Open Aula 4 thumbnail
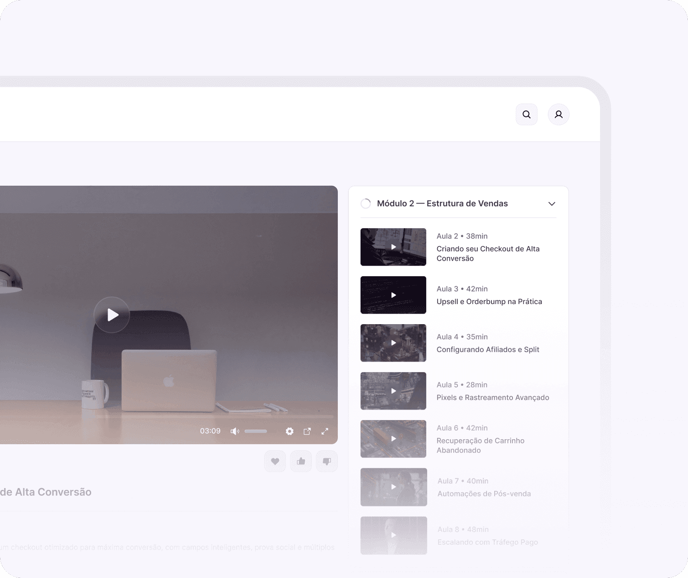 pos(393,343)
